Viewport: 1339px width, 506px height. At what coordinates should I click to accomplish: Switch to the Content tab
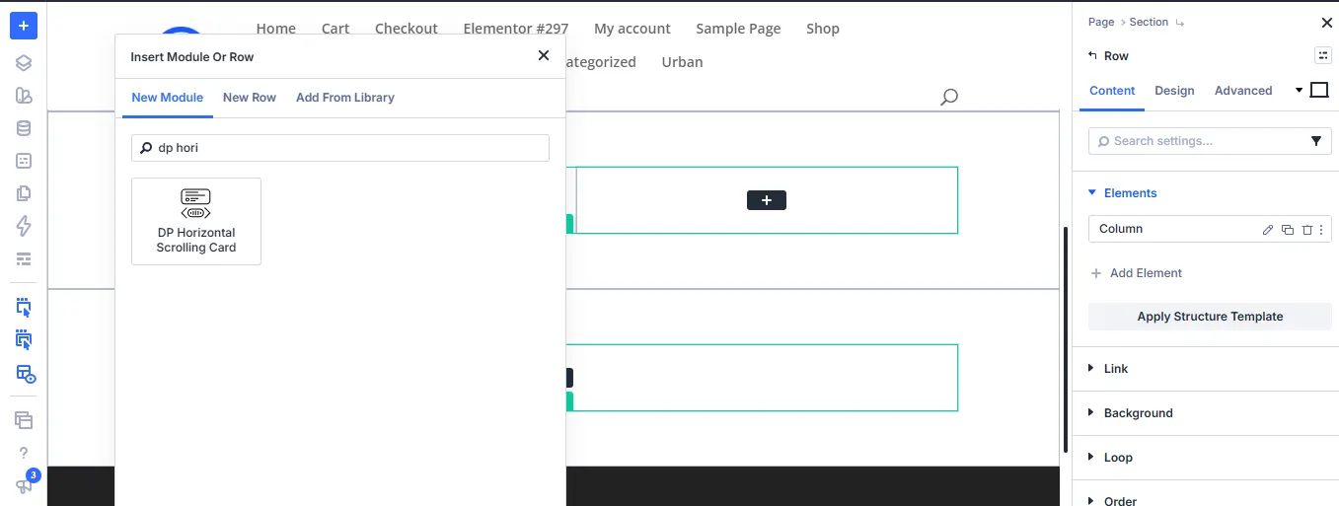pos(1112,91)
